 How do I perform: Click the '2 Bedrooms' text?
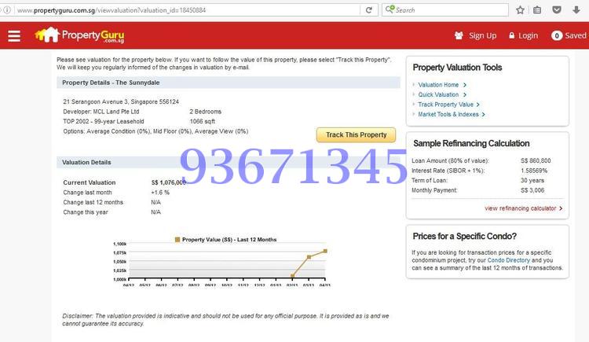[206, 112]
